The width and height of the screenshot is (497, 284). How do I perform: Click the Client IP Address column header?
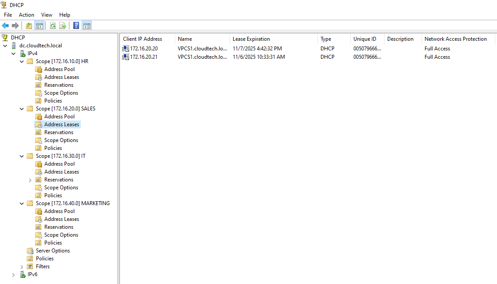pyautogui.click(x=142, y=39)
